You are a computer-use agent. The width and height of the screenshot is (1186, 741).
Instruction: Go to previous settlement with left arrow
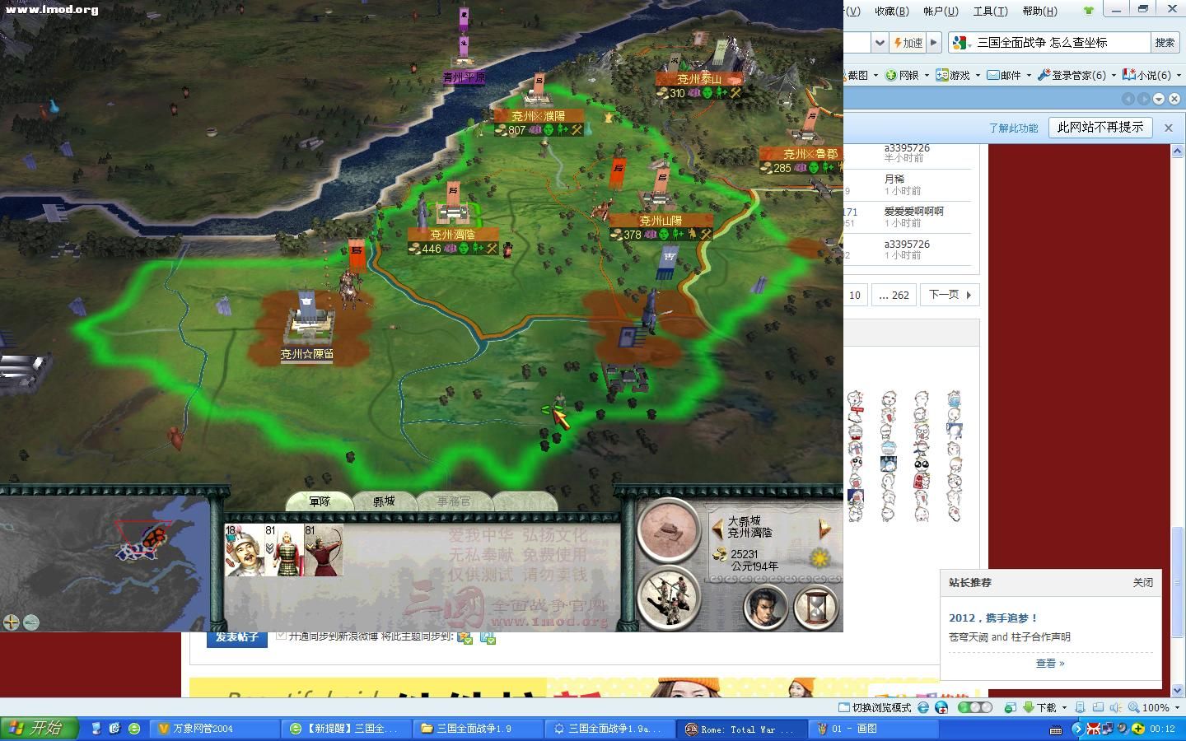(x=717, y=529)
